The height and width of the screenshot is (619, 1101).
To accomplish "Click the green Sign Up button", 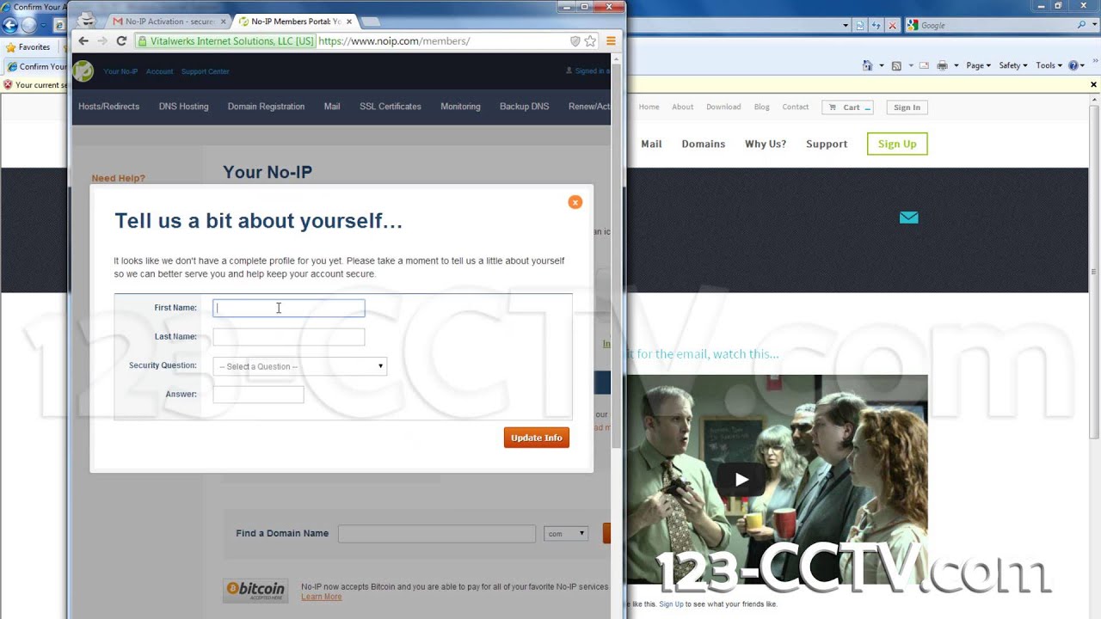I will pyautogui.click(x=897, y=144).
